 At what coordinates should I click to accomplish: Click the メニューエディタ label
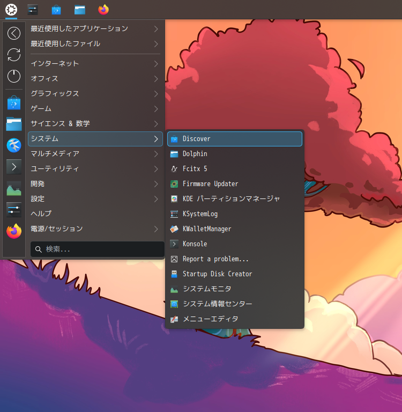[211, 319]
